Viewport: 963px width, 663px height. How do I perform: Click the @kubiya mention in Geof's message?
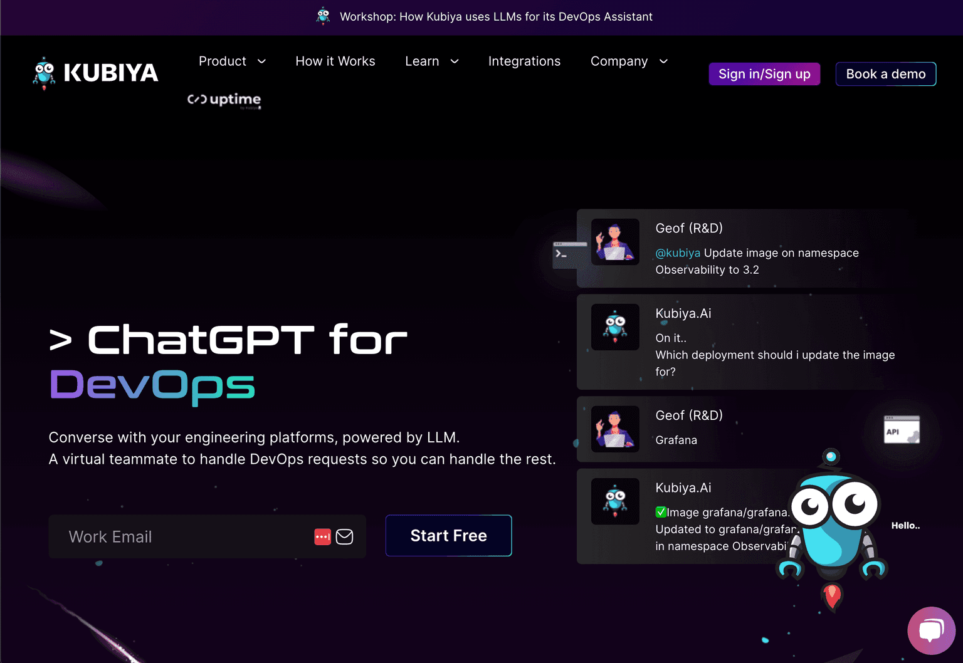tap(678, 253)
